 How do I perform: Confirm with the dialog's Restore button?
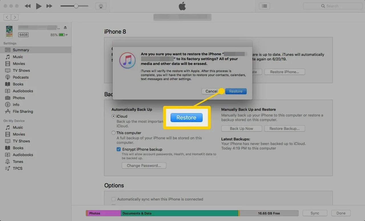[x=236, y=91]
